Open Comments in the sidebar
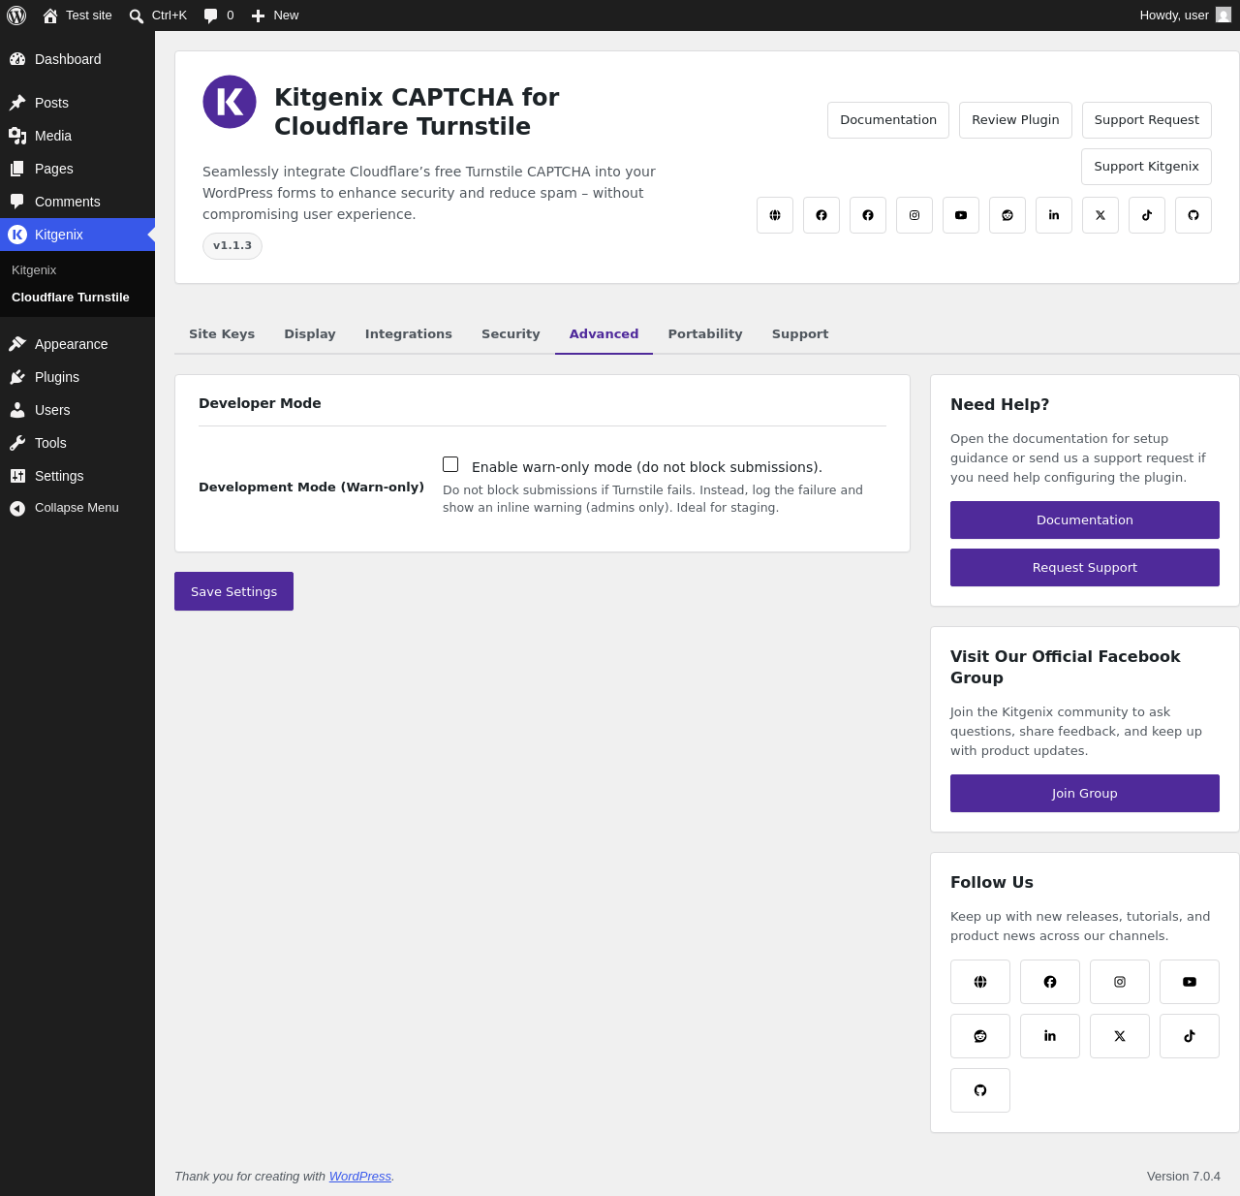The image size is (1240, 1196). 77,202
